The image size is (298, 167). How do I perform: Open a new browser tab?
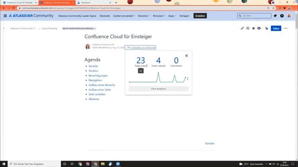(x=116, y=3)
